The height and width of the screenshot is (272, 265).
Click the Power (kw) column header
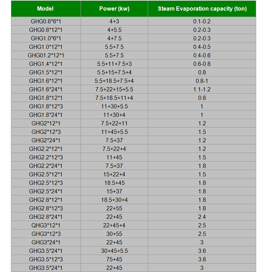pos(114,8)
